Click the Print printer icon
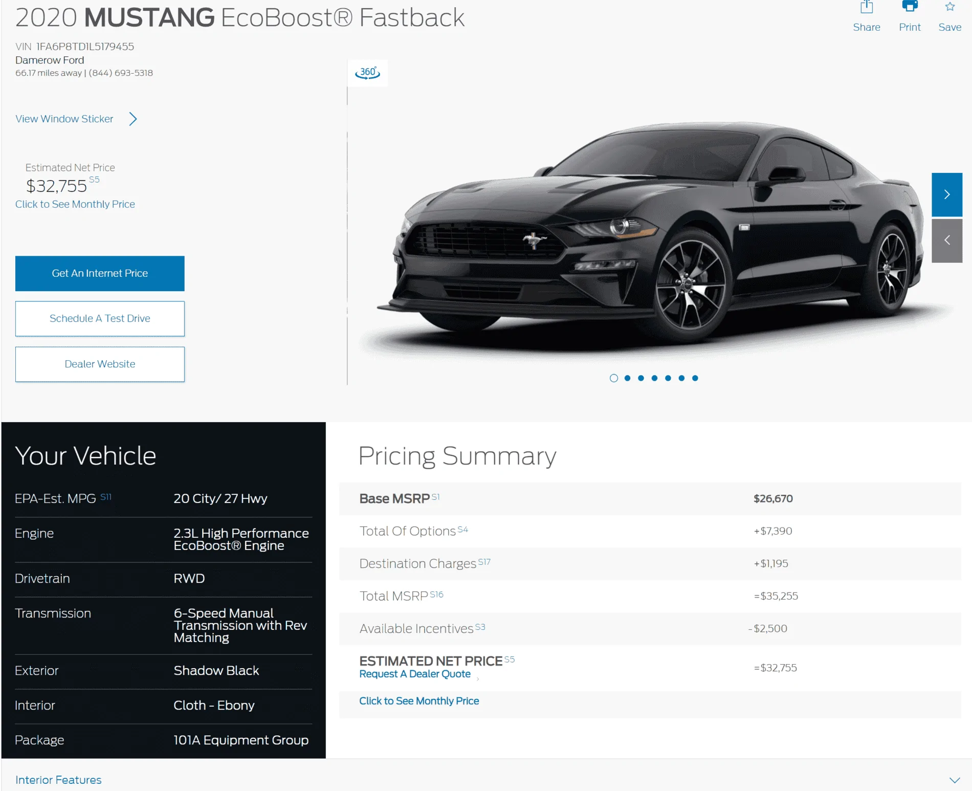The width and height of the screenshot is (972, 791). coord(910,6)
